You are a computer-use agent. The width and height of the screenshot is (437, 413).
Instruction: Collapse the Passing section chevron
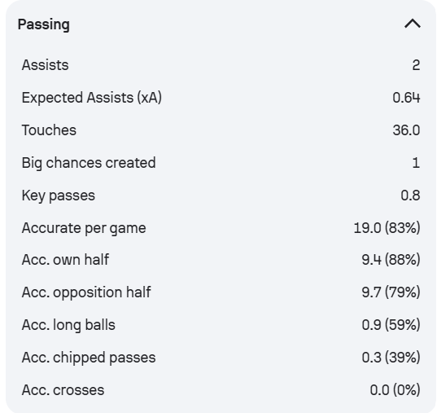tap(413, 24)
